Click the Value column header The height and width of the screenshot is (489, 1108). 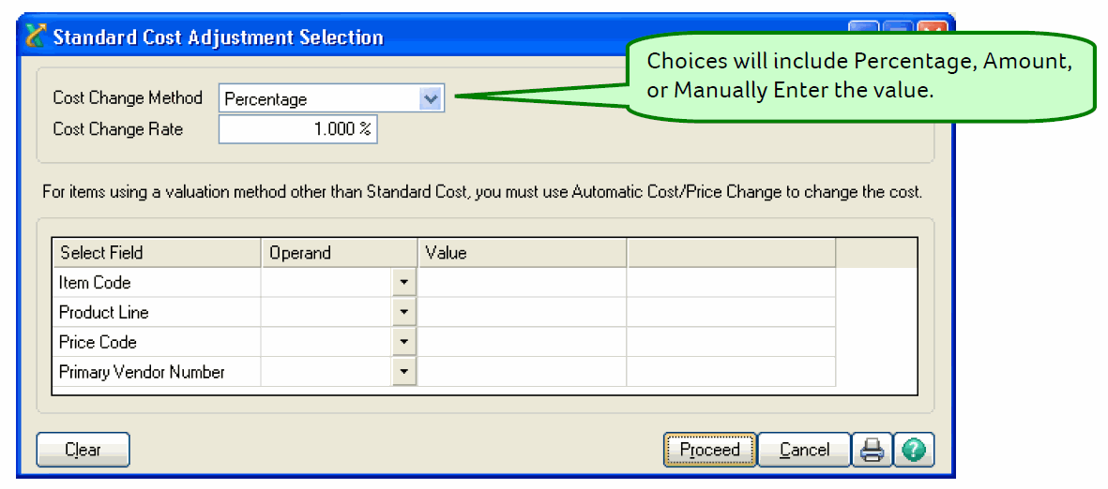point(522,253)
